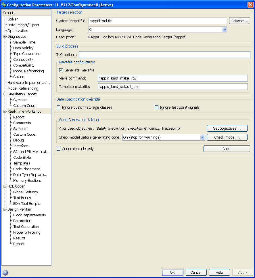
Task: Select Real-Time Workshop in the tree
Action: click(x=24, y=111)
